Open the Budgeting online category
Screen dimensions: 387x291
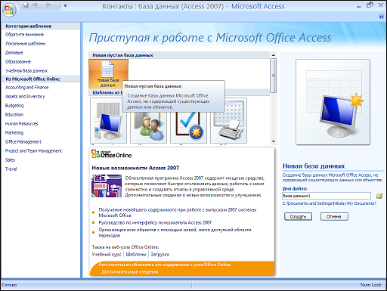14,106
